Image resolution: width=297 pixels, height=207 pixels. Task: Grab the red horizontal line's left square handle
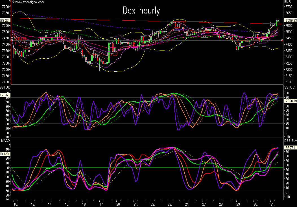(x=12, y=40)
